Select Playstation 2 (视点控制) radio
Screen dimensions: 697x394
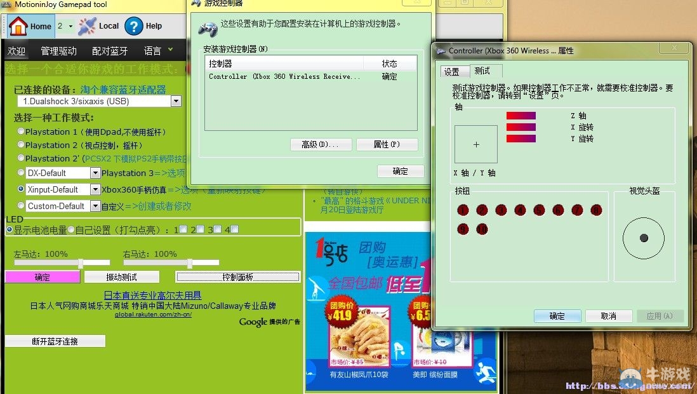21,145
